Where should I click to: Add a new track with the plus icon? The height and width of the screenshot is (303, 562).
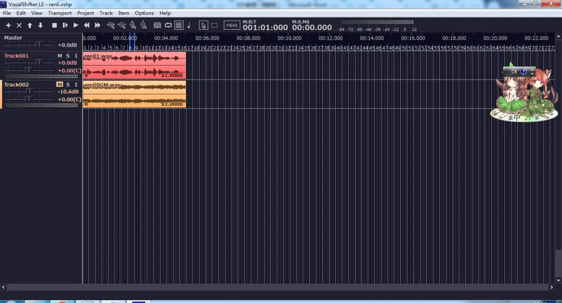coord(8,25)
